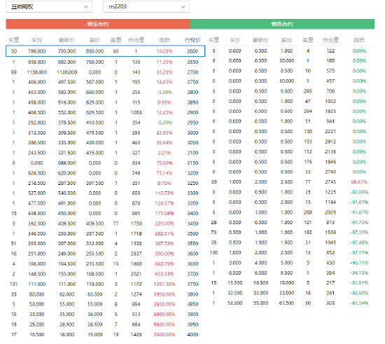Viewport: 385px width, 344px height.
Task: Click strike price 3000 in the table
Action: coord(192,132)
